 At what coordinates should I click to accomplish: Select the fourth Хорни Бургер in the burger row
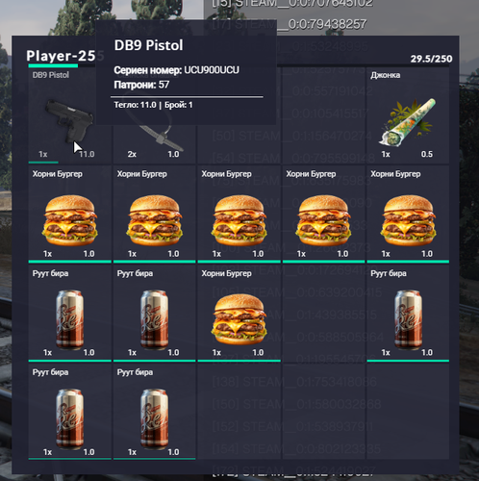[323, 214]
